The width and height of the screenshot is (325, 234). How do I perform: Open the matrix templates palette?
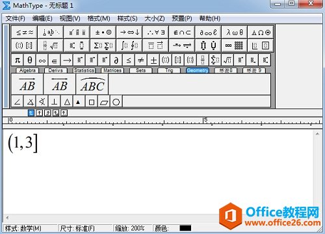pos(234,45)
